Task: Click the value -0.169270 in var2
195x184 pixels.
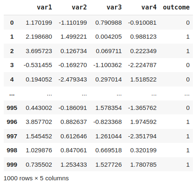Action: (73, 65)
